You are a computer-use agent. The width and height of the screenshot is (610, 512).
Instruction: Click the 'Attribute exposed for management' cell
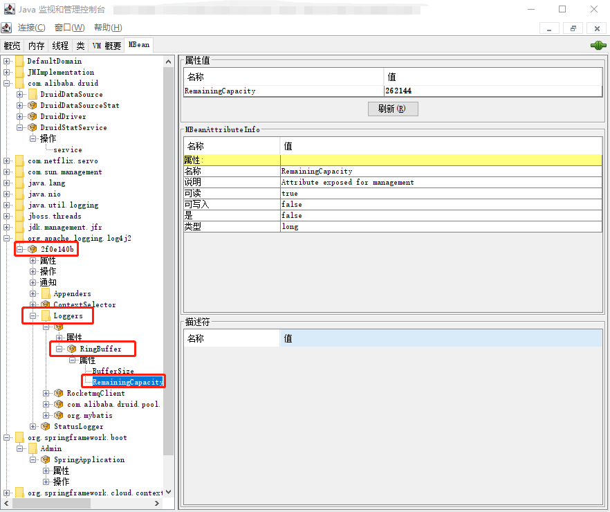click(441, 182)
